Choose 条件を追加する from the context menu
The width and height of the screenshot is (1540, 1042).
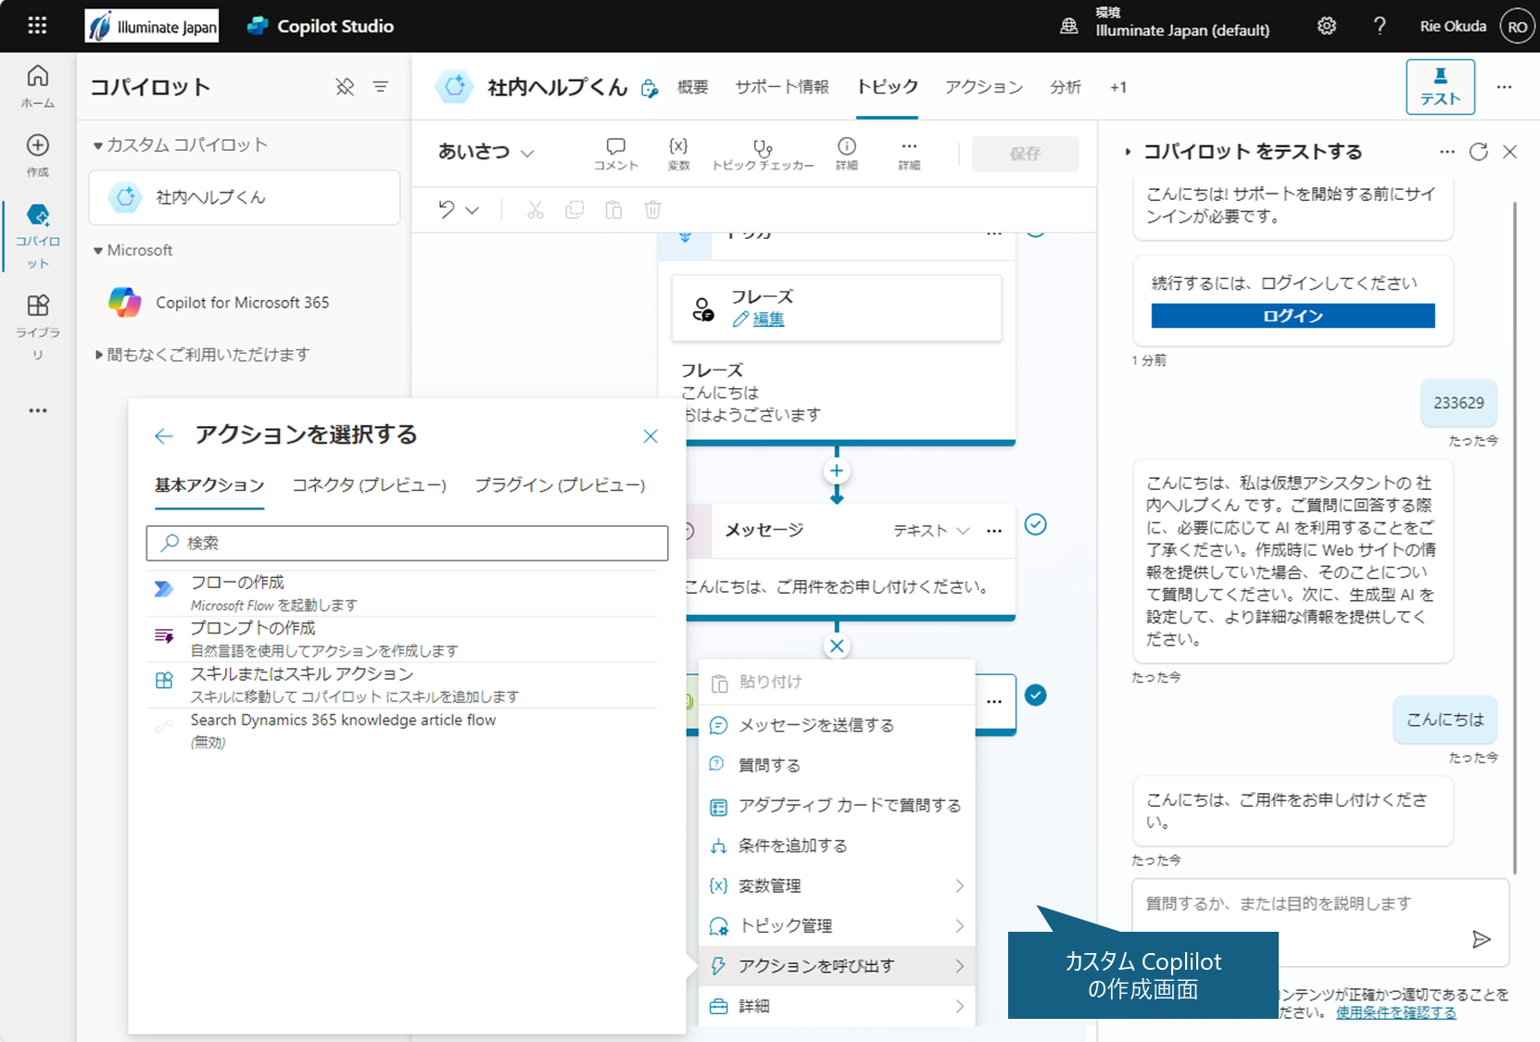click(792, 846)
